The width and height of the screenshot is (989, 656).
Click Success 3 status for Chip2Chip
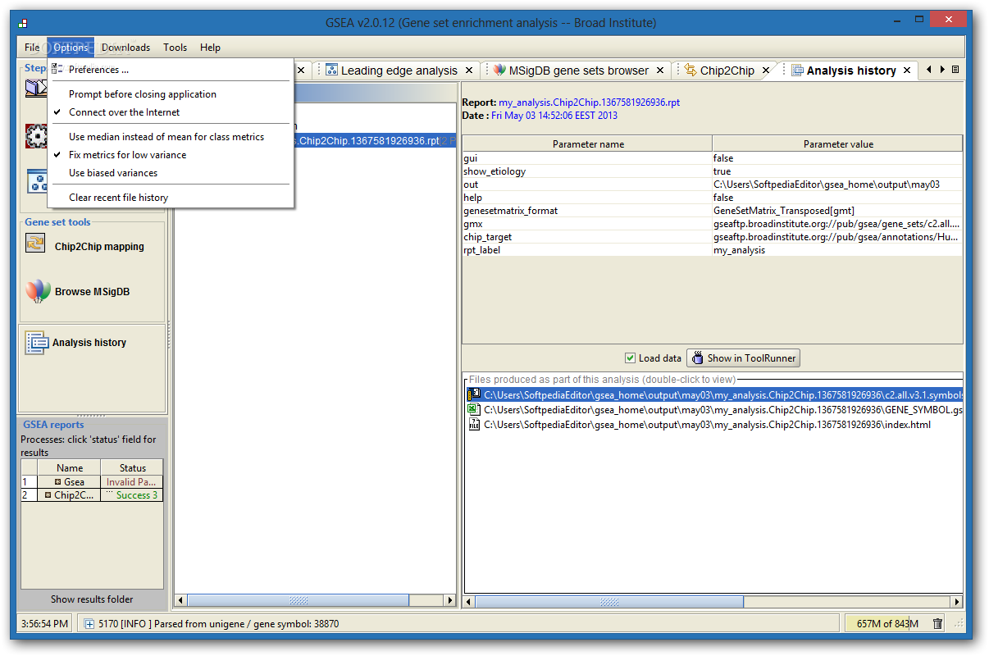132,495
